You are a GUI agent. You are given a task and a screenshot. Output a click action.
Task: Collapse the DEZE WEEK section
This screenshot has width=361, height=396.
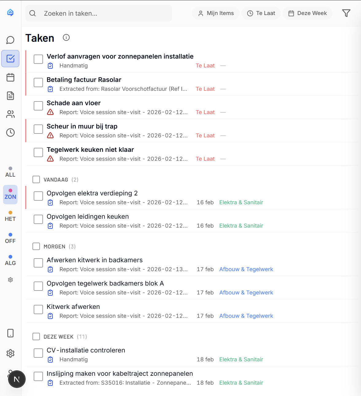[x=58, y=336]
